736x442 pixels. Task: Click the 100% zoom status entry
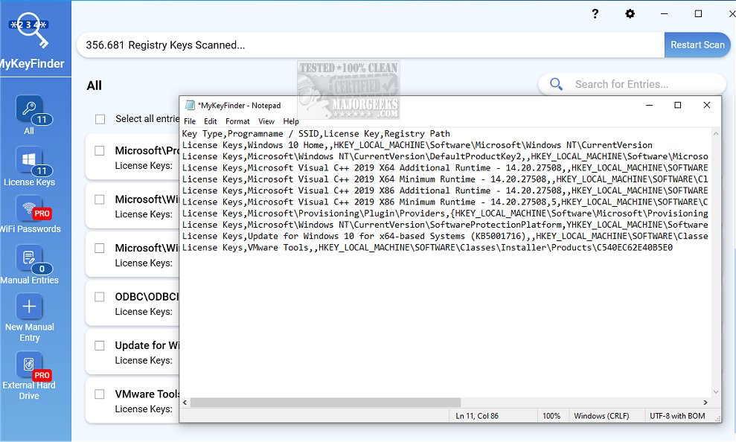(551, 416)
